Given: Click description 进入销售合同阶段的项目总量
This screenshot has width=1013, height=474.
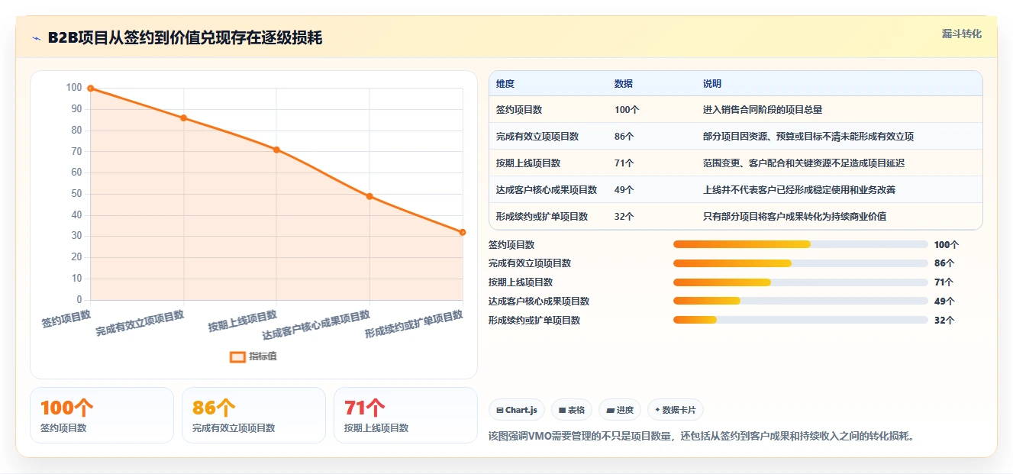Looking at the screenshot, I should click(763, 110).
